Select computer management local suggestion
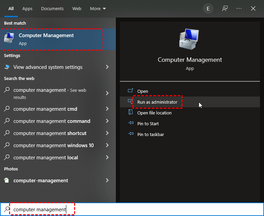This screenshot has height=216, width=264. (x=58, y=157)
